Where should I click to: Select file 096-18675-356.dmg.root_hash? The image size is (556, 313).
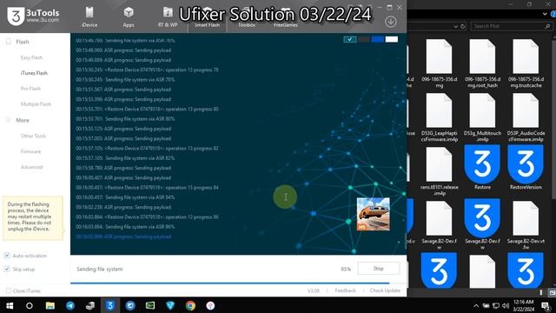tap(482, 63)
